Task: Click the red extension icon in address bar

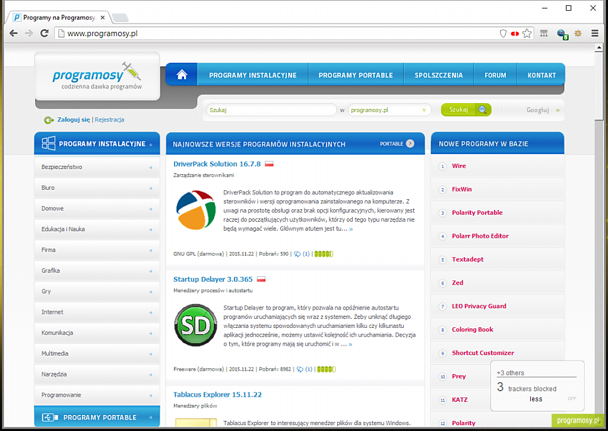Action: click(x=515, y=34)
